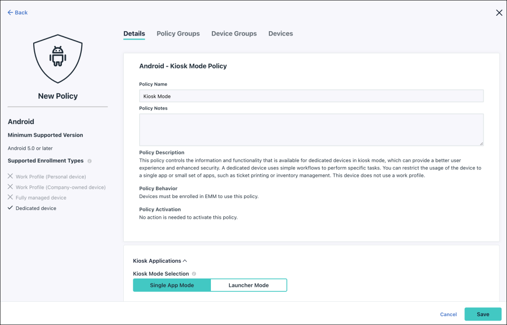Click the X icon beside Fully managed device

tap(10, 198)
